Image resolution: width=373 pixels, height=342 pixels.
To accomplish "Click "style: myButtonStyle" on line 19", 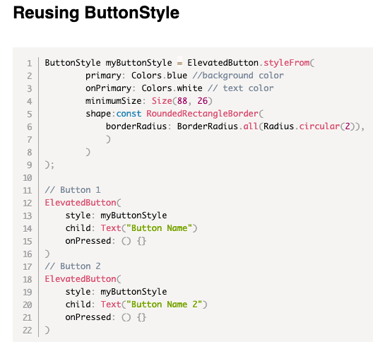I will coord(116,292).
